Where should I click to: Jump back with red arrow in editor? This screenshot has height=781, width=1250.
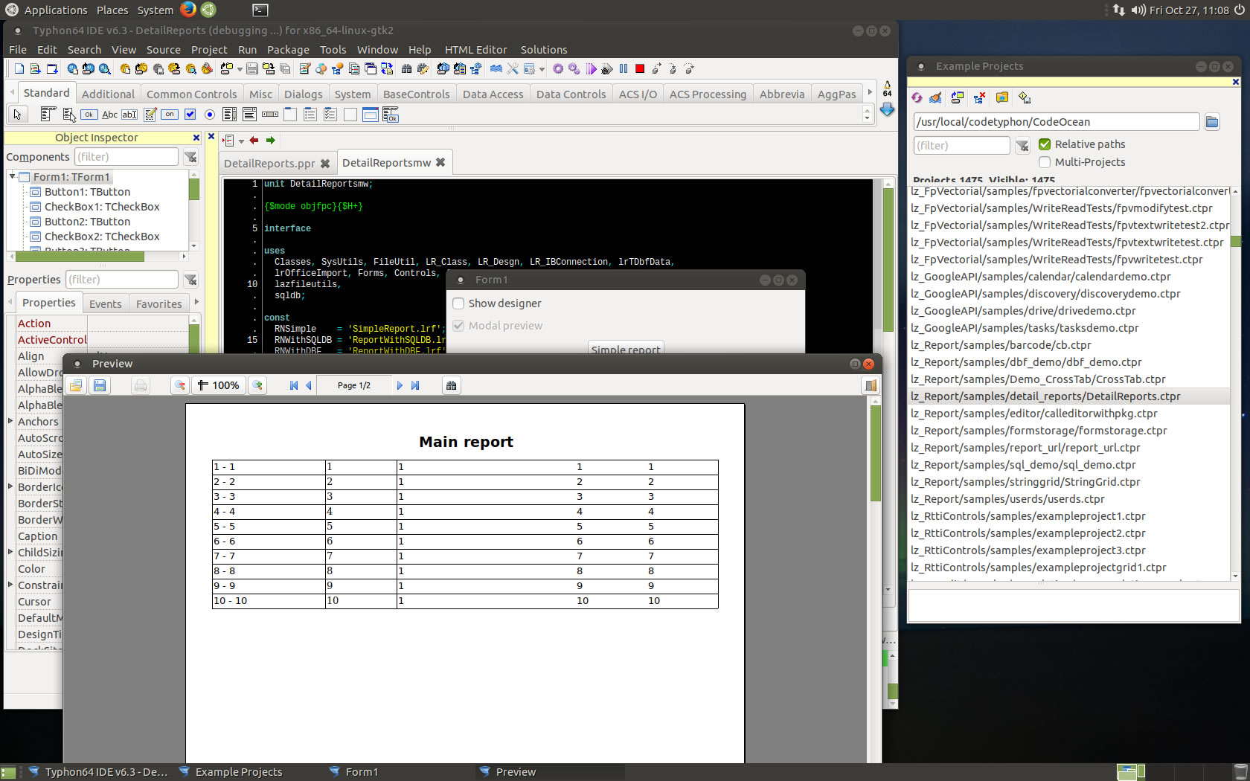tap(254, 140)
